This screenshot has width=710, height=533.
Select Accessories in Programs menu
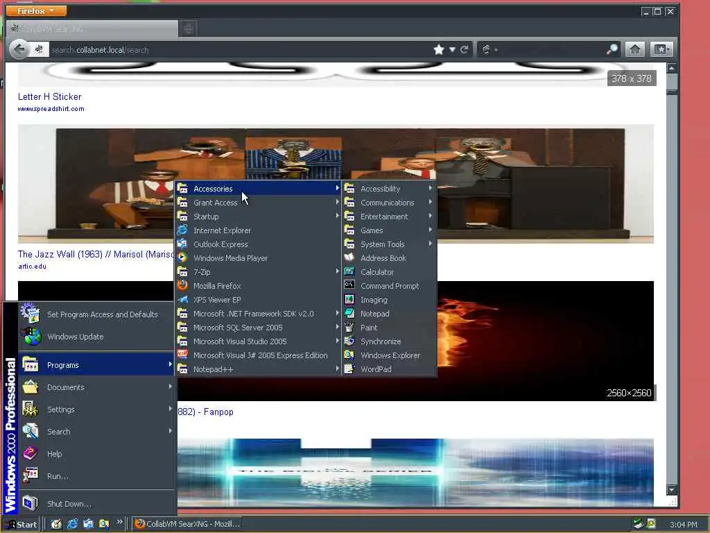257,189
